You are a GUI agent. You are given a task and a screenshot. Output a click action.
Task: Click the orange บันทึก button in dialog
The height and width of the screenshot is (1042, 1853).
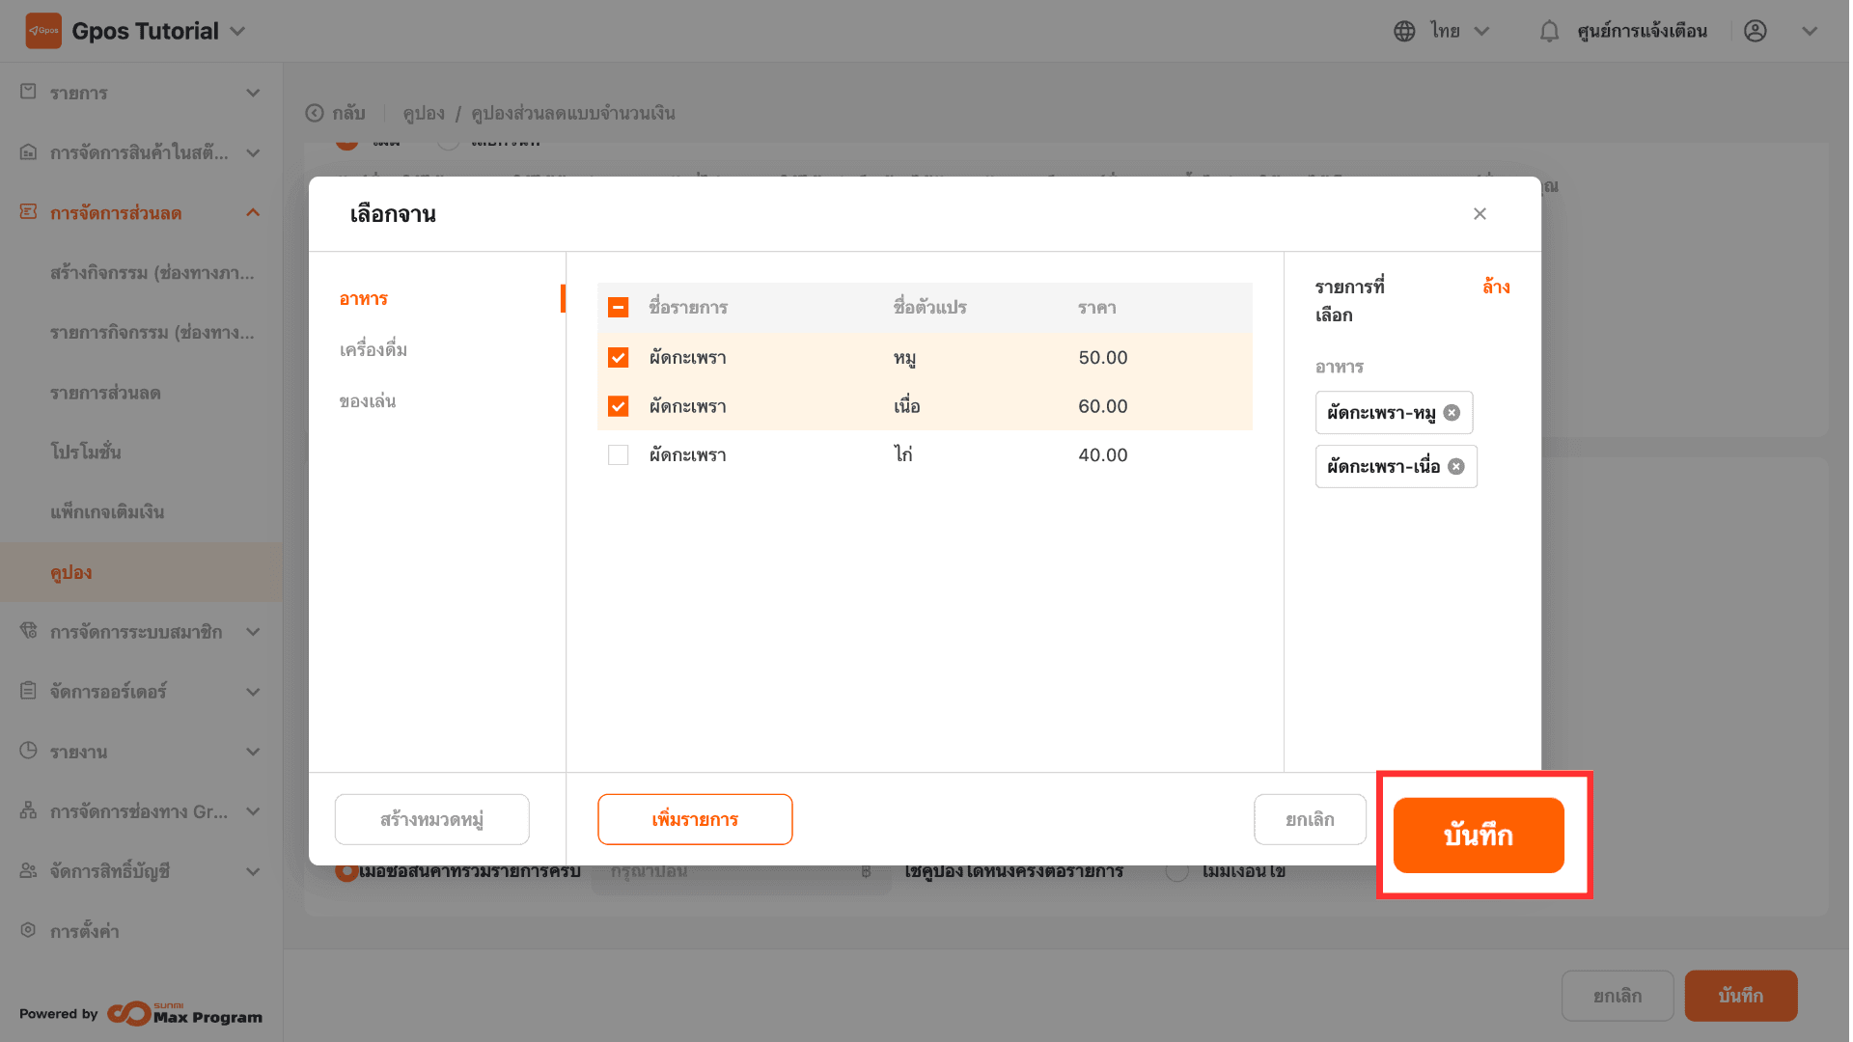pyautogui.click(x=1478, y=836)
